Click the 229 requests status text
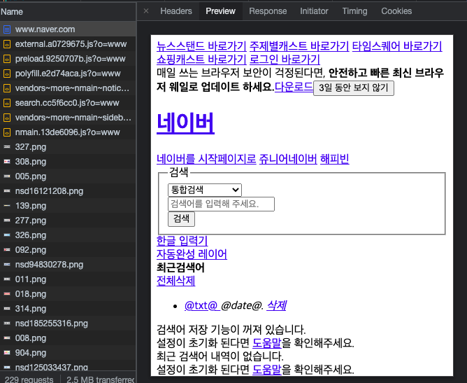The height and width of the screenshot is (383, 467). pyautogui.click(x=29, y=379)
